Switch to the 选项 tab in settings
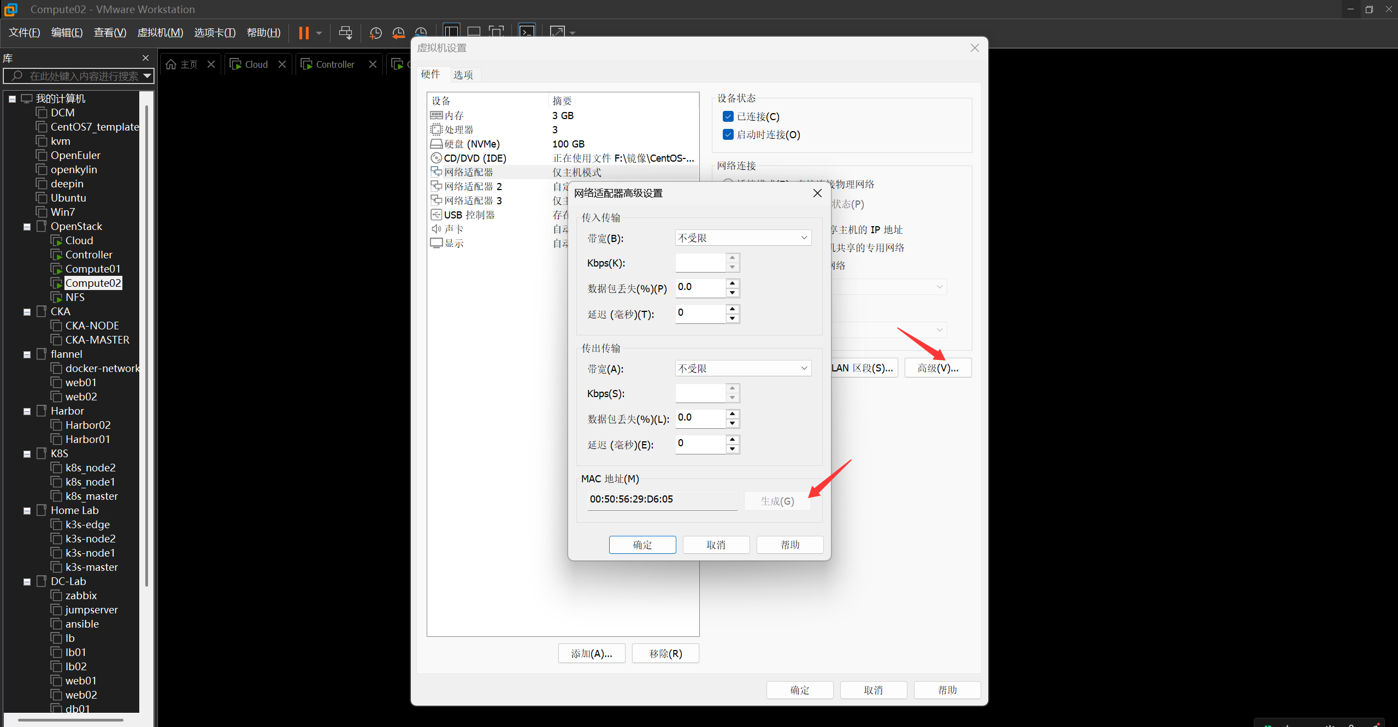This screenshot has height=727, width=1398. coord(463,74)
